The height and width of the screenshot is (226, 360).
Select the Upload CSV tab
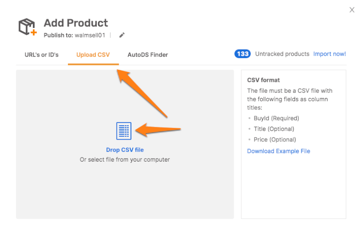(93, 54)
